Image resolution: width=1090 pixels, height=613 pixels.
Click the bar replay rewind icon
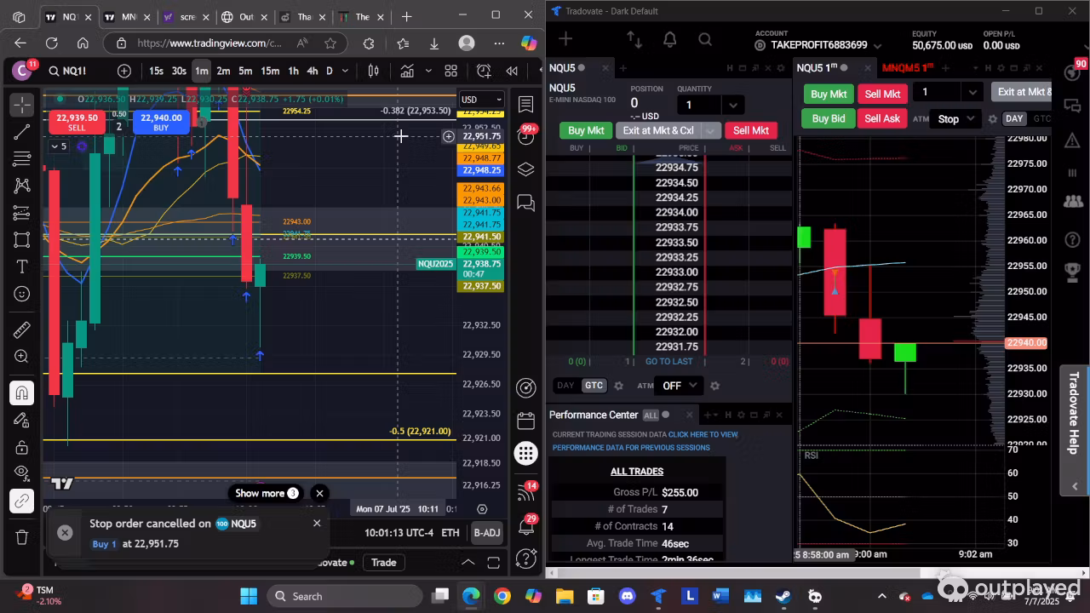[x=512, y=71]
